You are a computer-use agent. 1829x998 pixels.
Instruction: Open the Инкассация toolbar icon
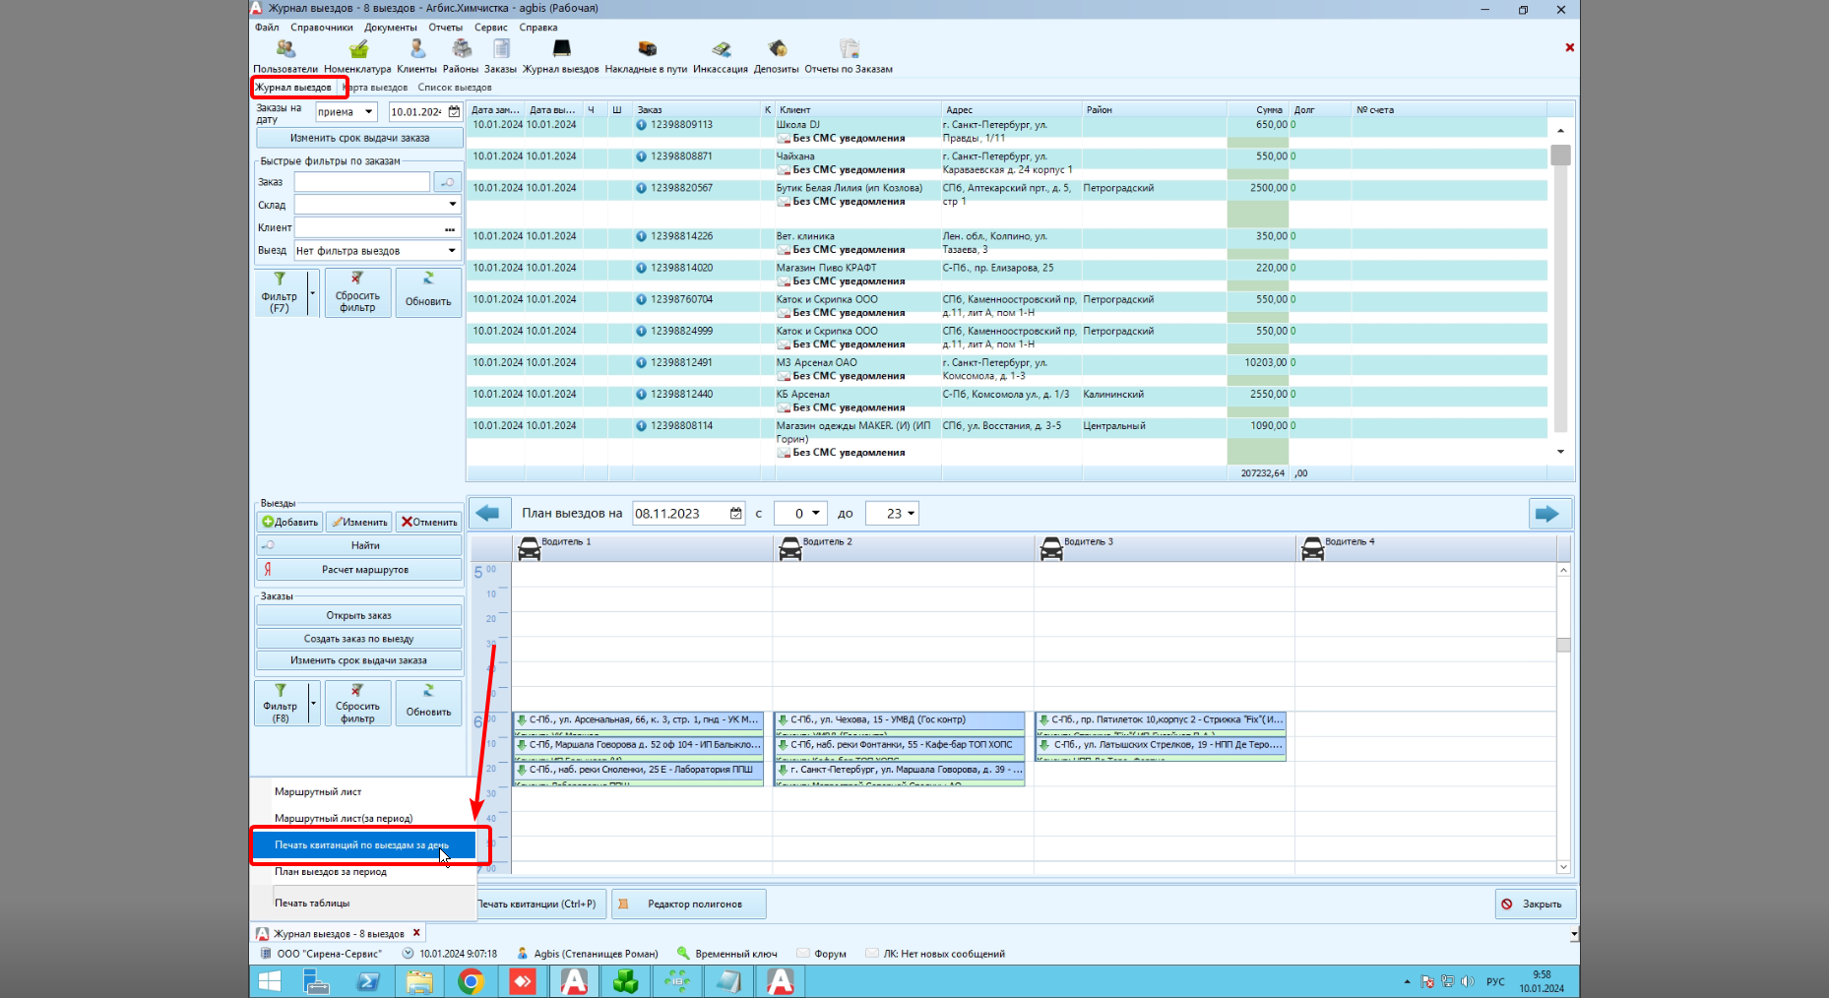pyautogui.click(x=720, y=54)
